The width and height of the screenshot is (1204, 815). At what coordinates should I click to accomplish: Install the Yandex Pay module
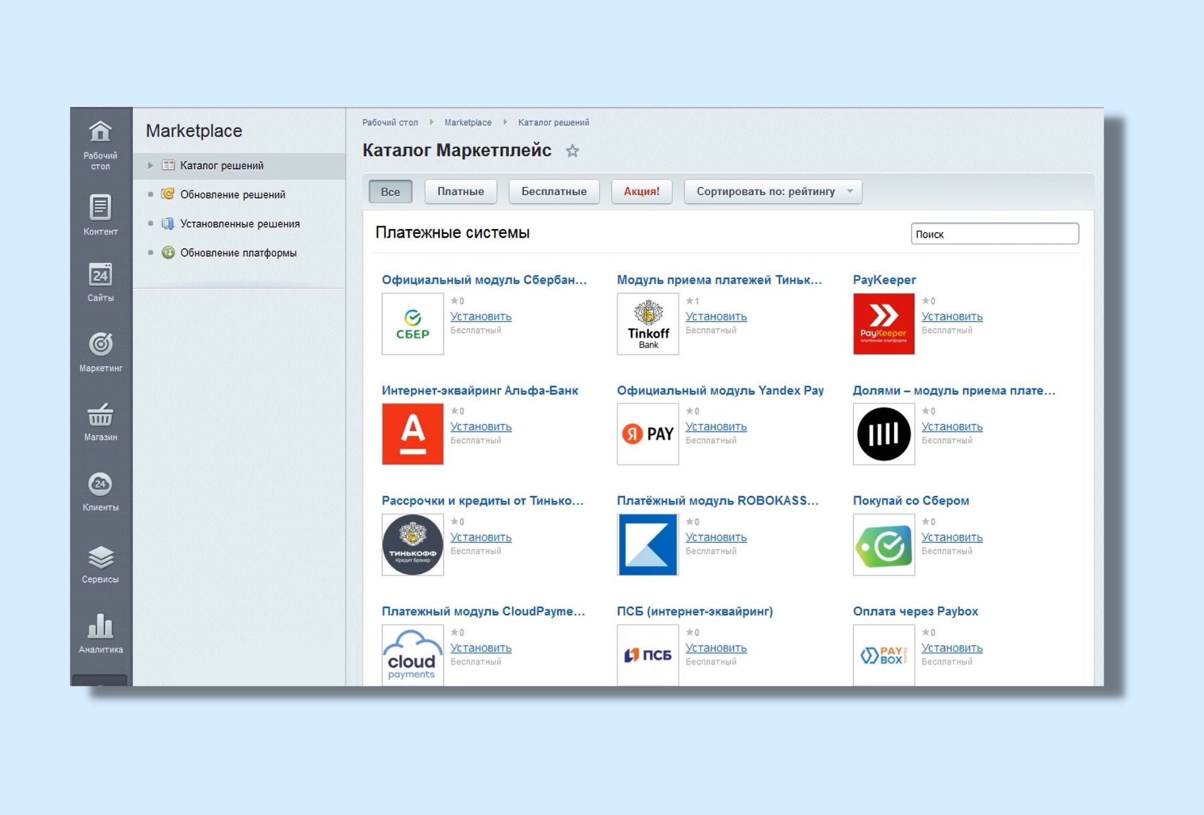point(716,426)
